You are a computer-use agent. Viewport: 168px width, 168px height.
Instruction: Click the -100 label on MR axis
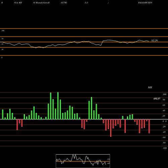(165, 148)
